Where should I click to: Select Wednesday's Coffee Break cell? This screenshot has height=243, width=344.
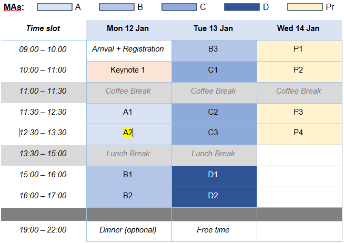point(298,91)
